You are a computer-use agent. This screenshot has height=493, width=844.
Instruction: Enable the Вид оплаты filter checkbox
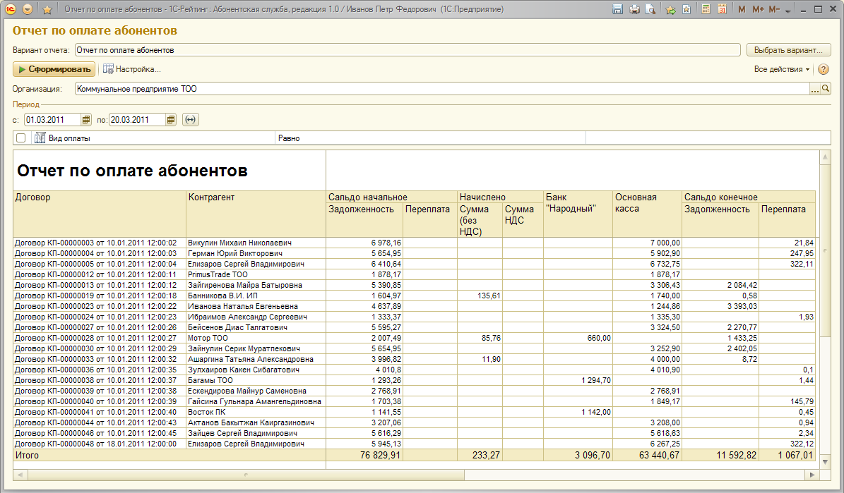(21, 138)
